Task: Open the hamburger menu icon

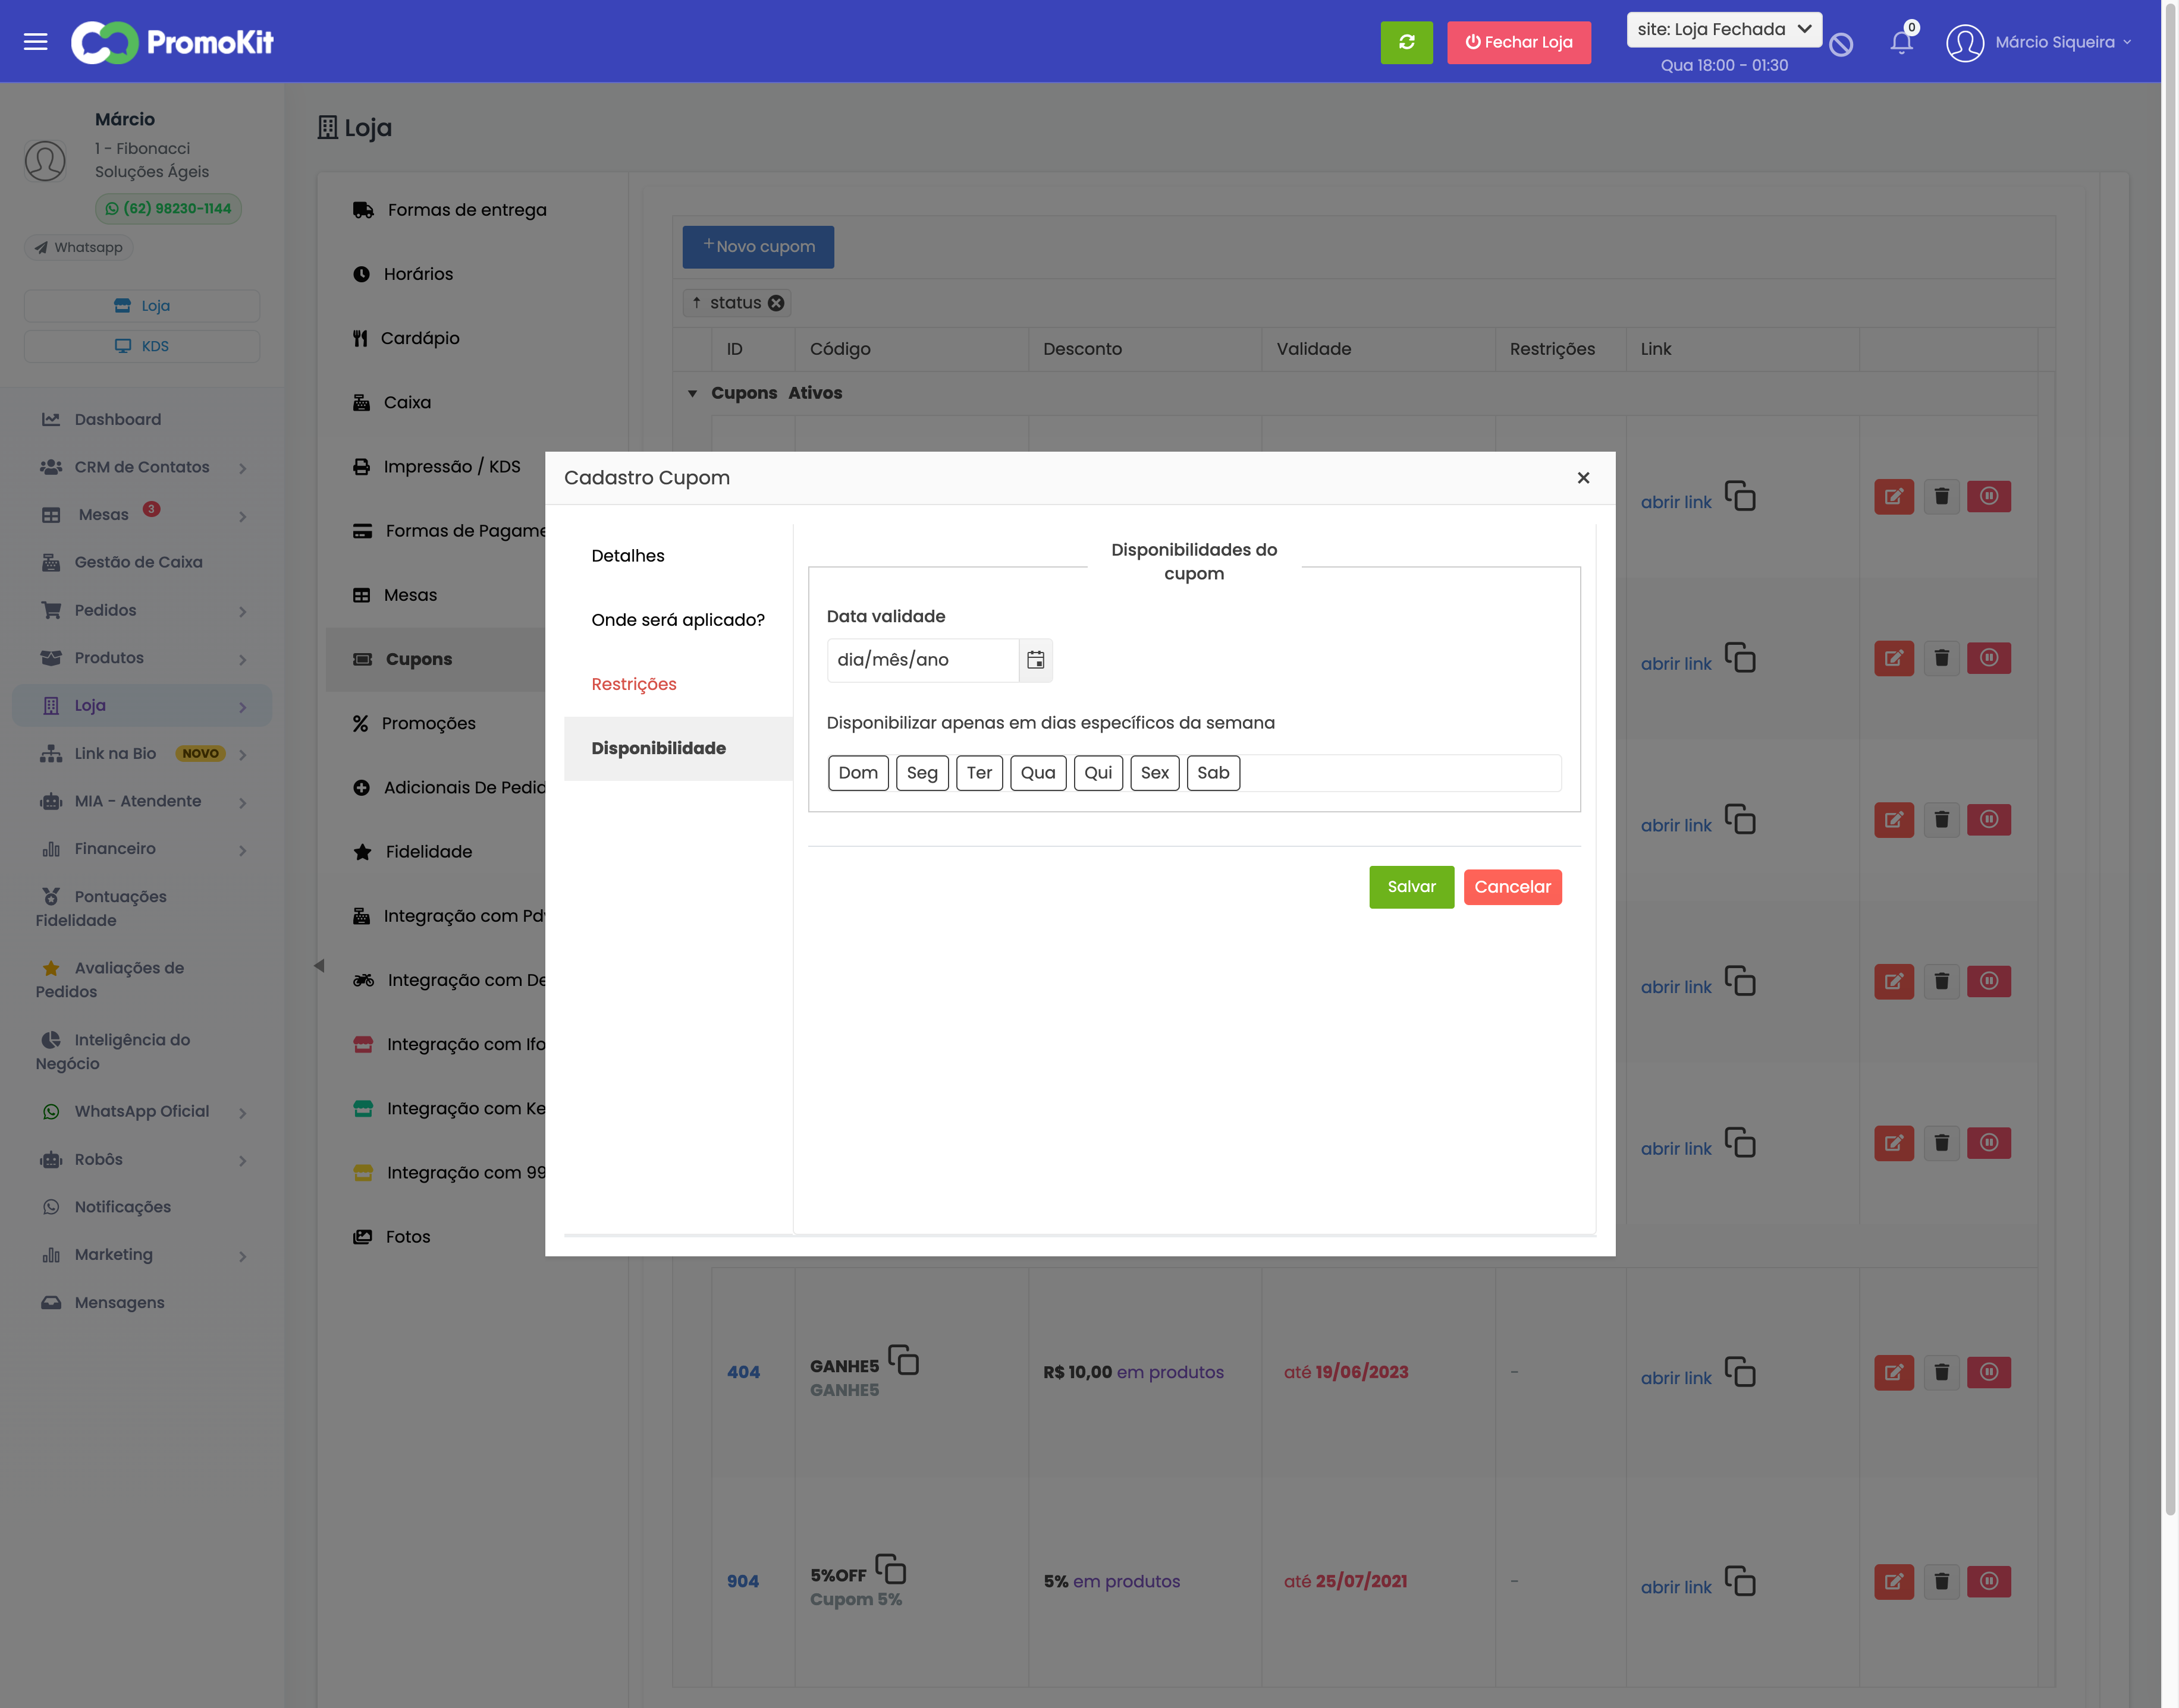Action: point(36,41)
